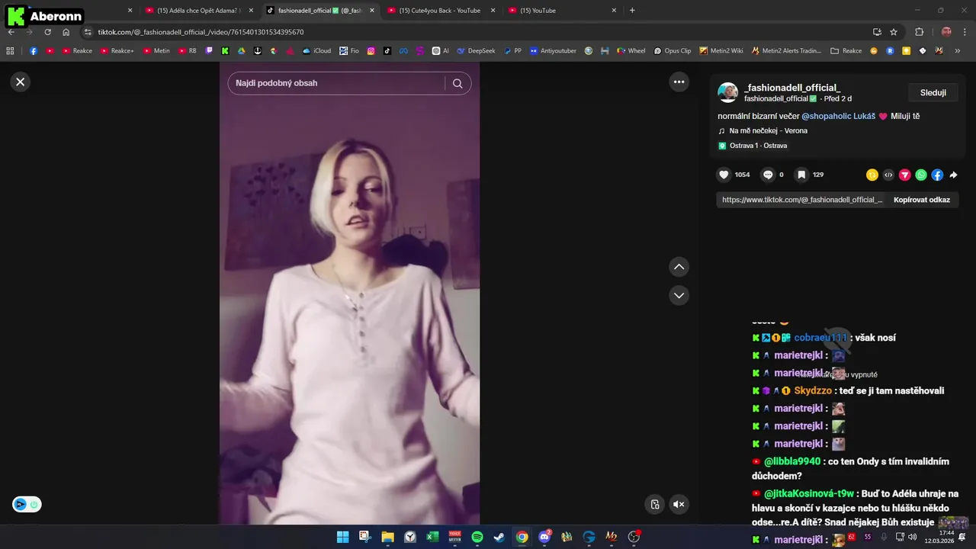
Task: Click the @libbla9940 username in chat
Action: [x=792, y=461]
